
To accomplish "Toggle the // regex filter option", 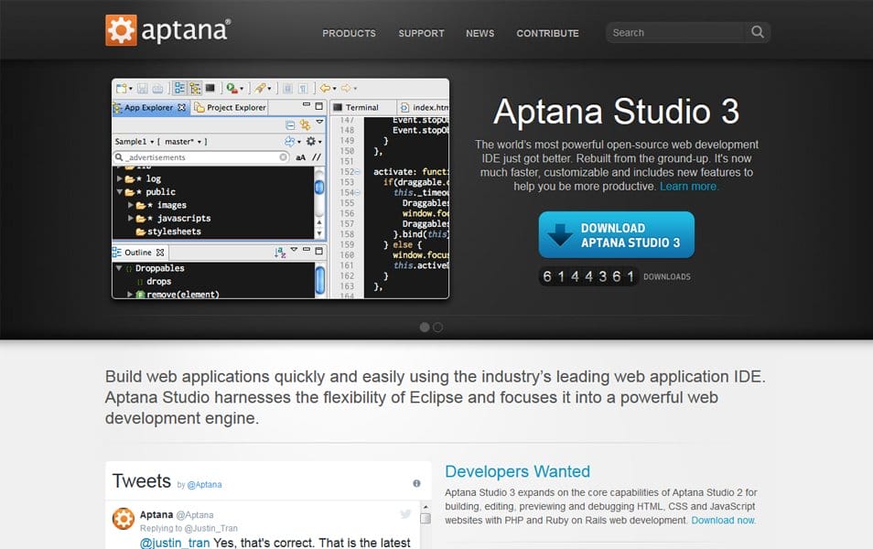I will 317,157.
